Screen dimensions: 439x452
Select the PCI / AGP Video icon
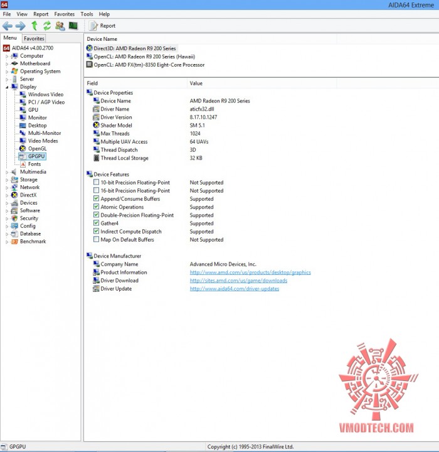pos(23,102)
